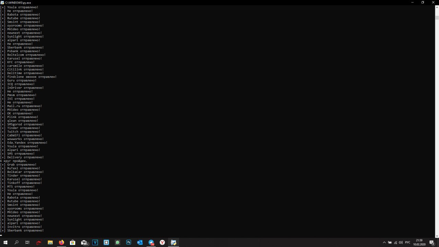The height and width of the screenshot is (247, 439).
Task: Open the notification center icon
Action: (432, 243)
